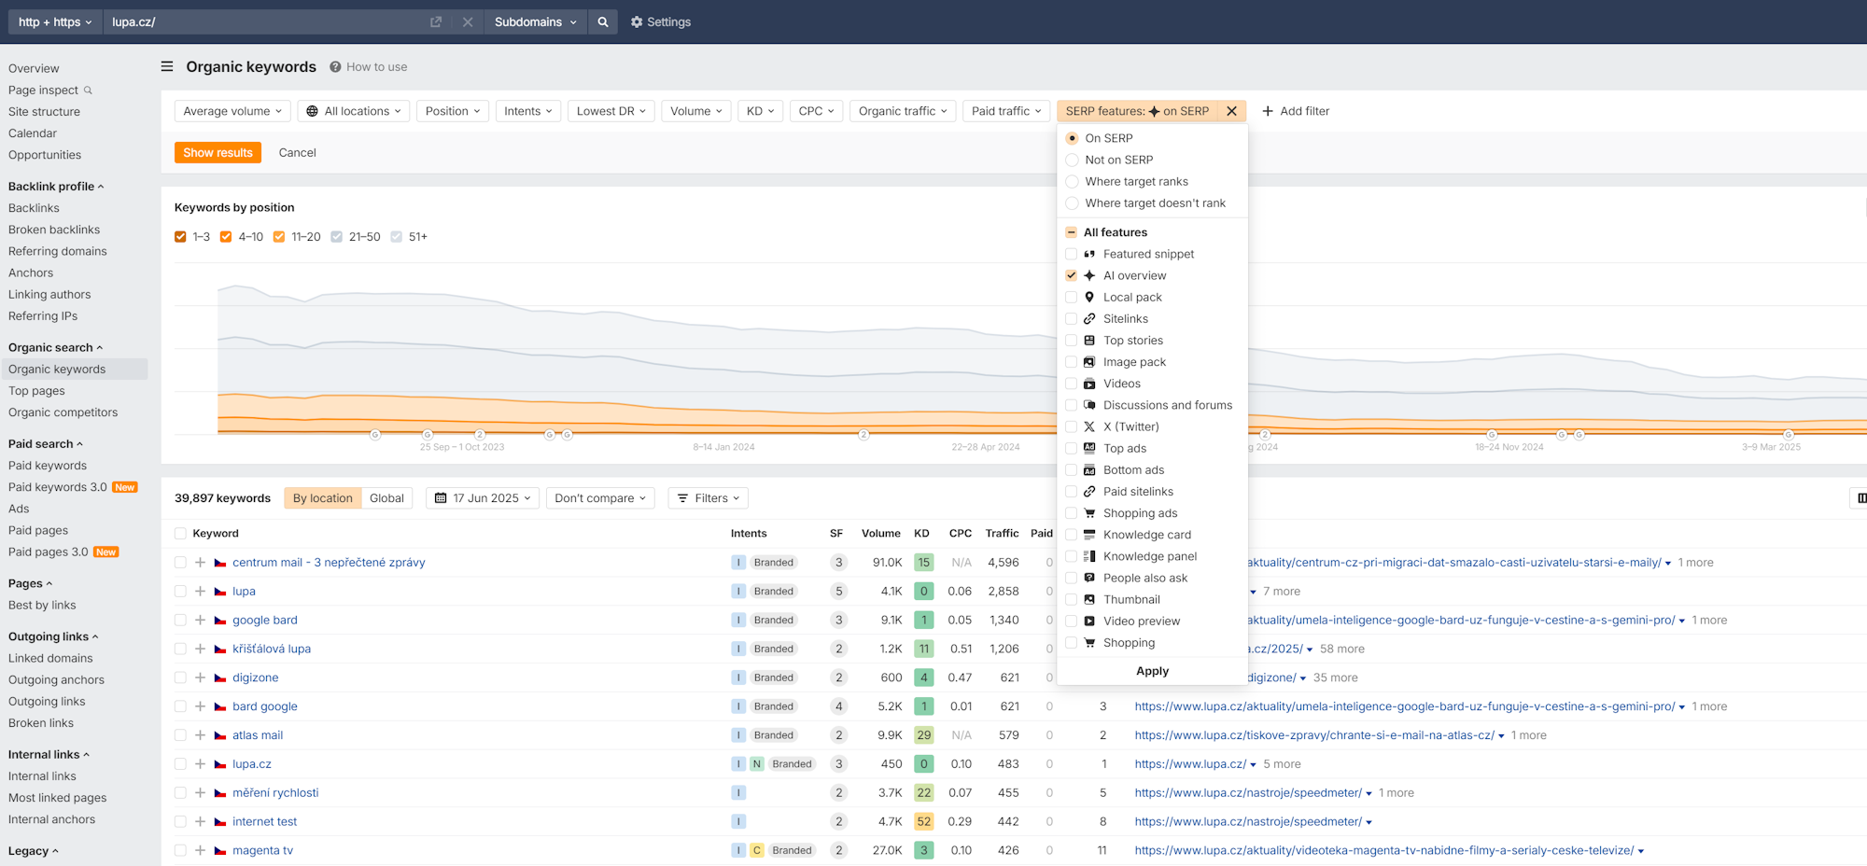This screenshot has width=1867, height=866.
Task: Open the Don't compare dropdown
Action: pyautogui.click(x=599, y=498)
